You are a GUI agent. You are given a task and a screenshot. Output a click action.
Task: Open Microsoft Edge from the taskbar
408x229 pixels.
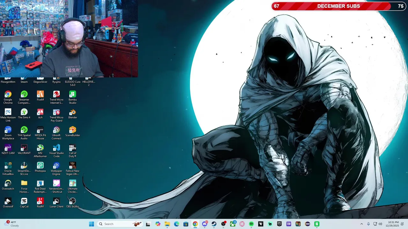[x=176, y=224]
